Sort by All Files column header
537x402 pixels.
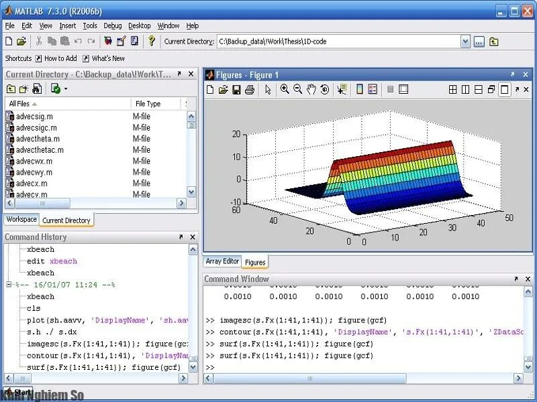point(68,104)
